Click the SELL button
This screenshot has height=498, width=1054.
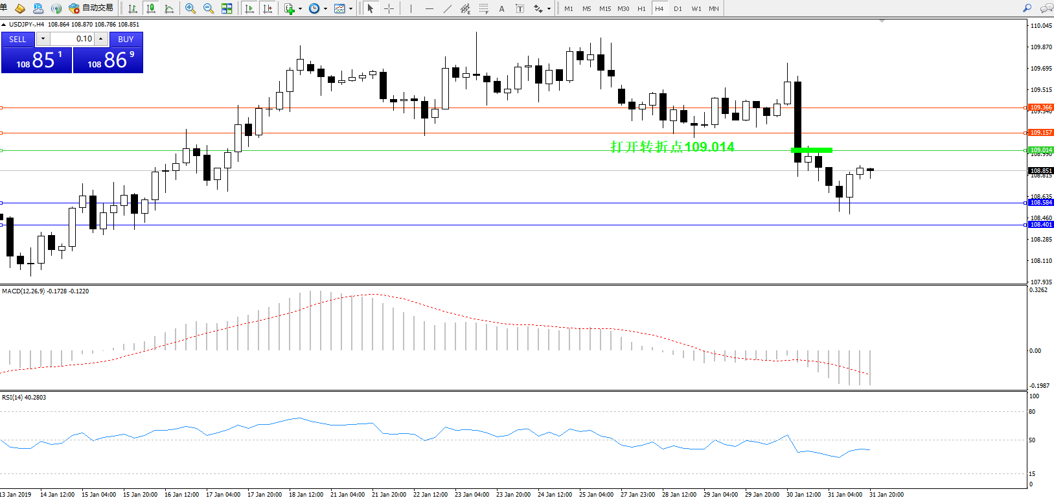[17, 39]
